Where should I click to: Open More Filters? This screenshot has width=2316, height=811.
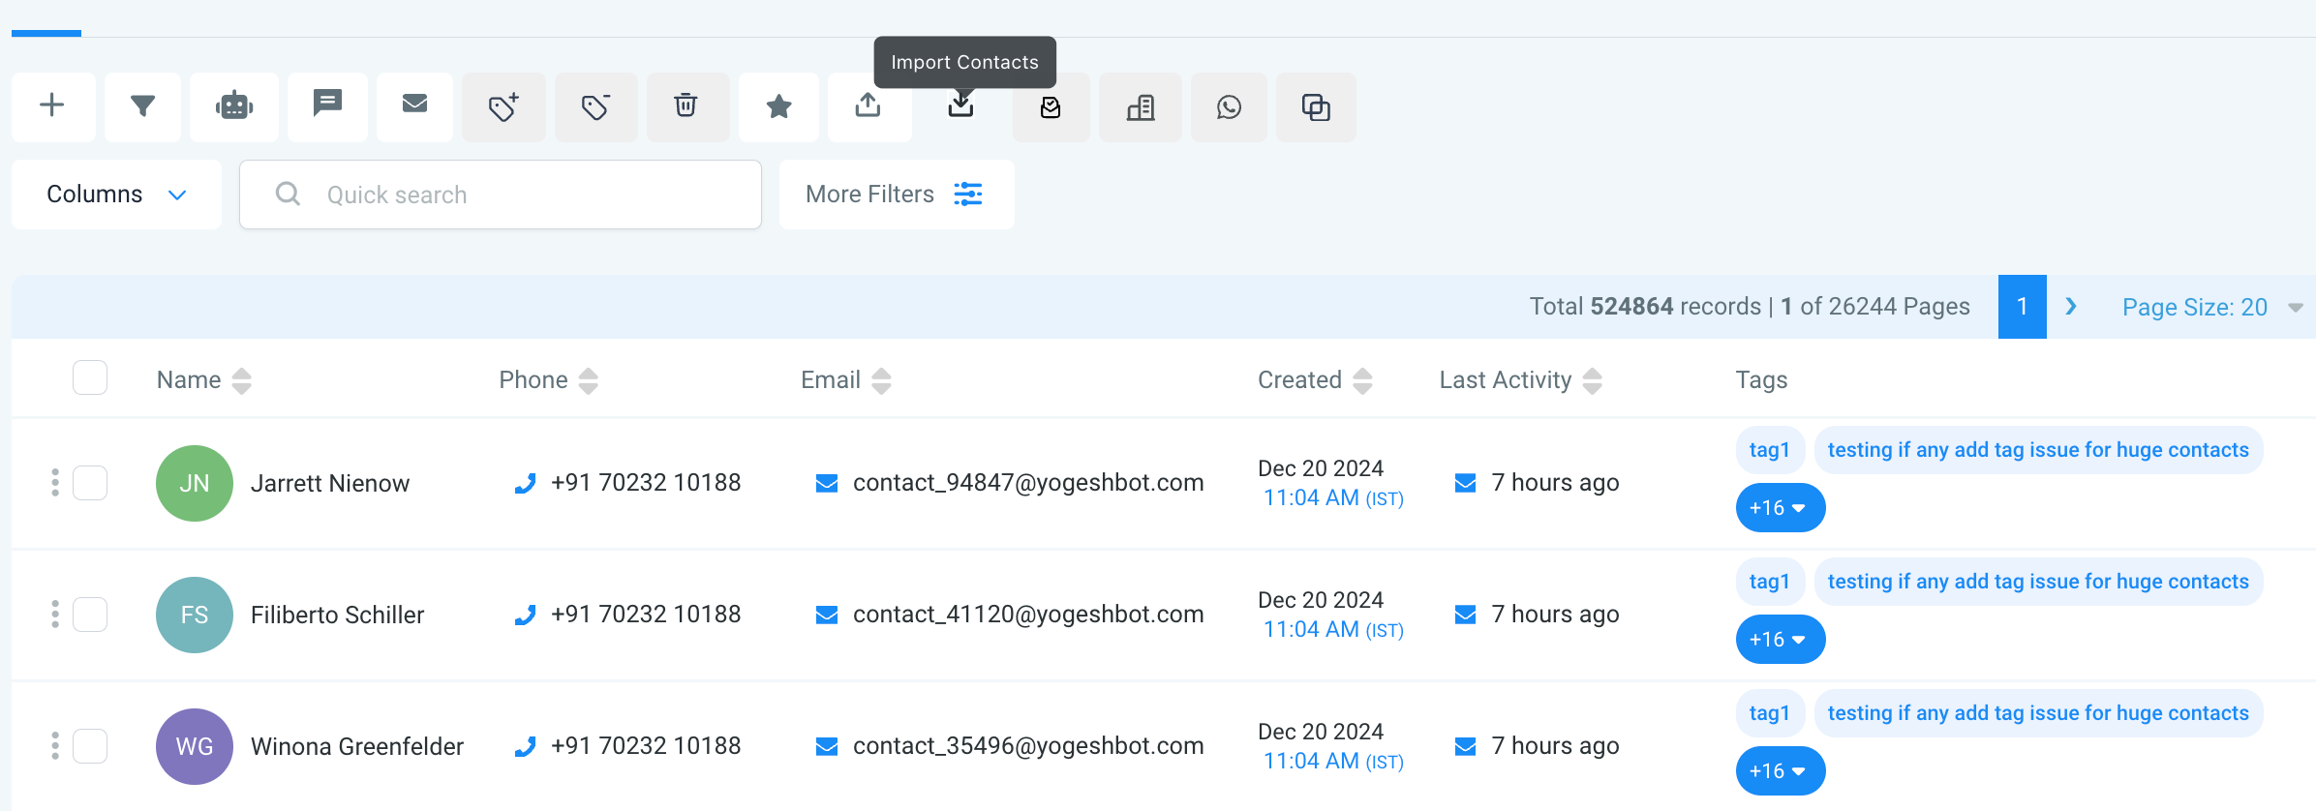[897, 195]
